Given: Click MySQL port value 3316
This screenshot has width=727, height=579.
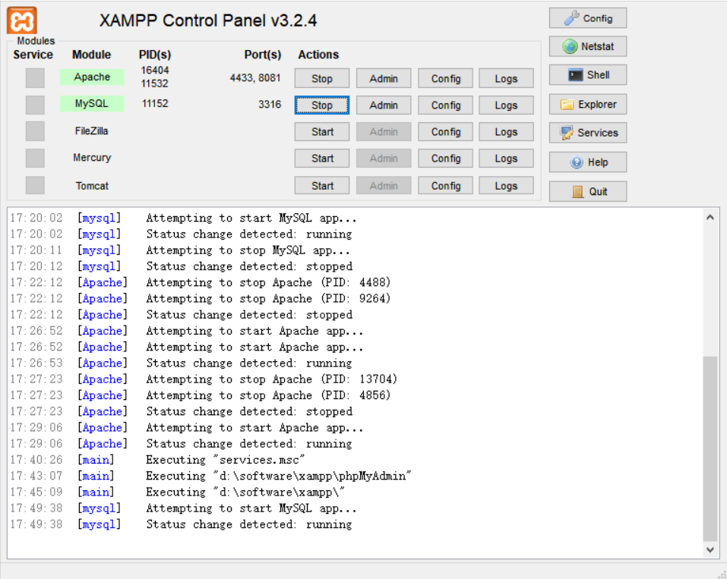Looking at the screenshot, I should 270,104.
